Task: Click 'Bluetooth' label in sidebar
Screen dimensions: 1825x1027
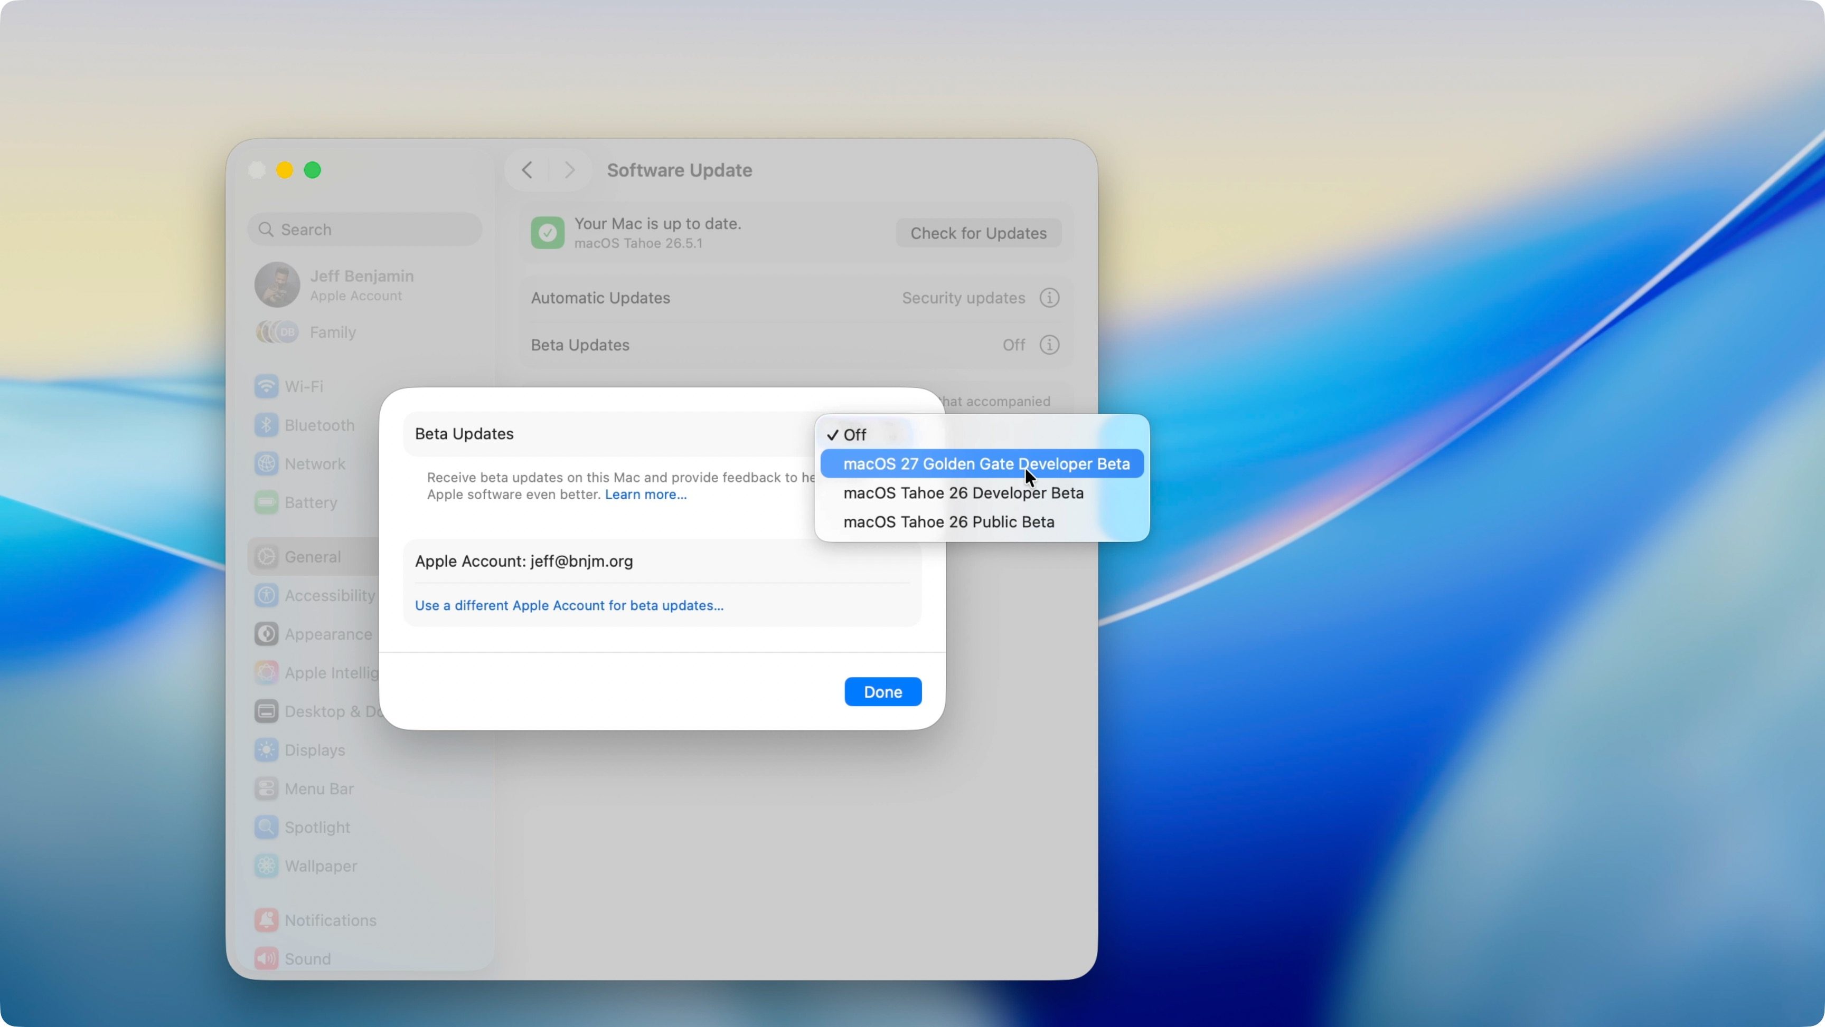Action: [319, 425]
